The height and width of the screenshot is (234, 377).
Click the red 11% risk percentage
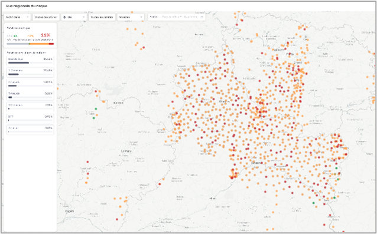tap(45, 35)
